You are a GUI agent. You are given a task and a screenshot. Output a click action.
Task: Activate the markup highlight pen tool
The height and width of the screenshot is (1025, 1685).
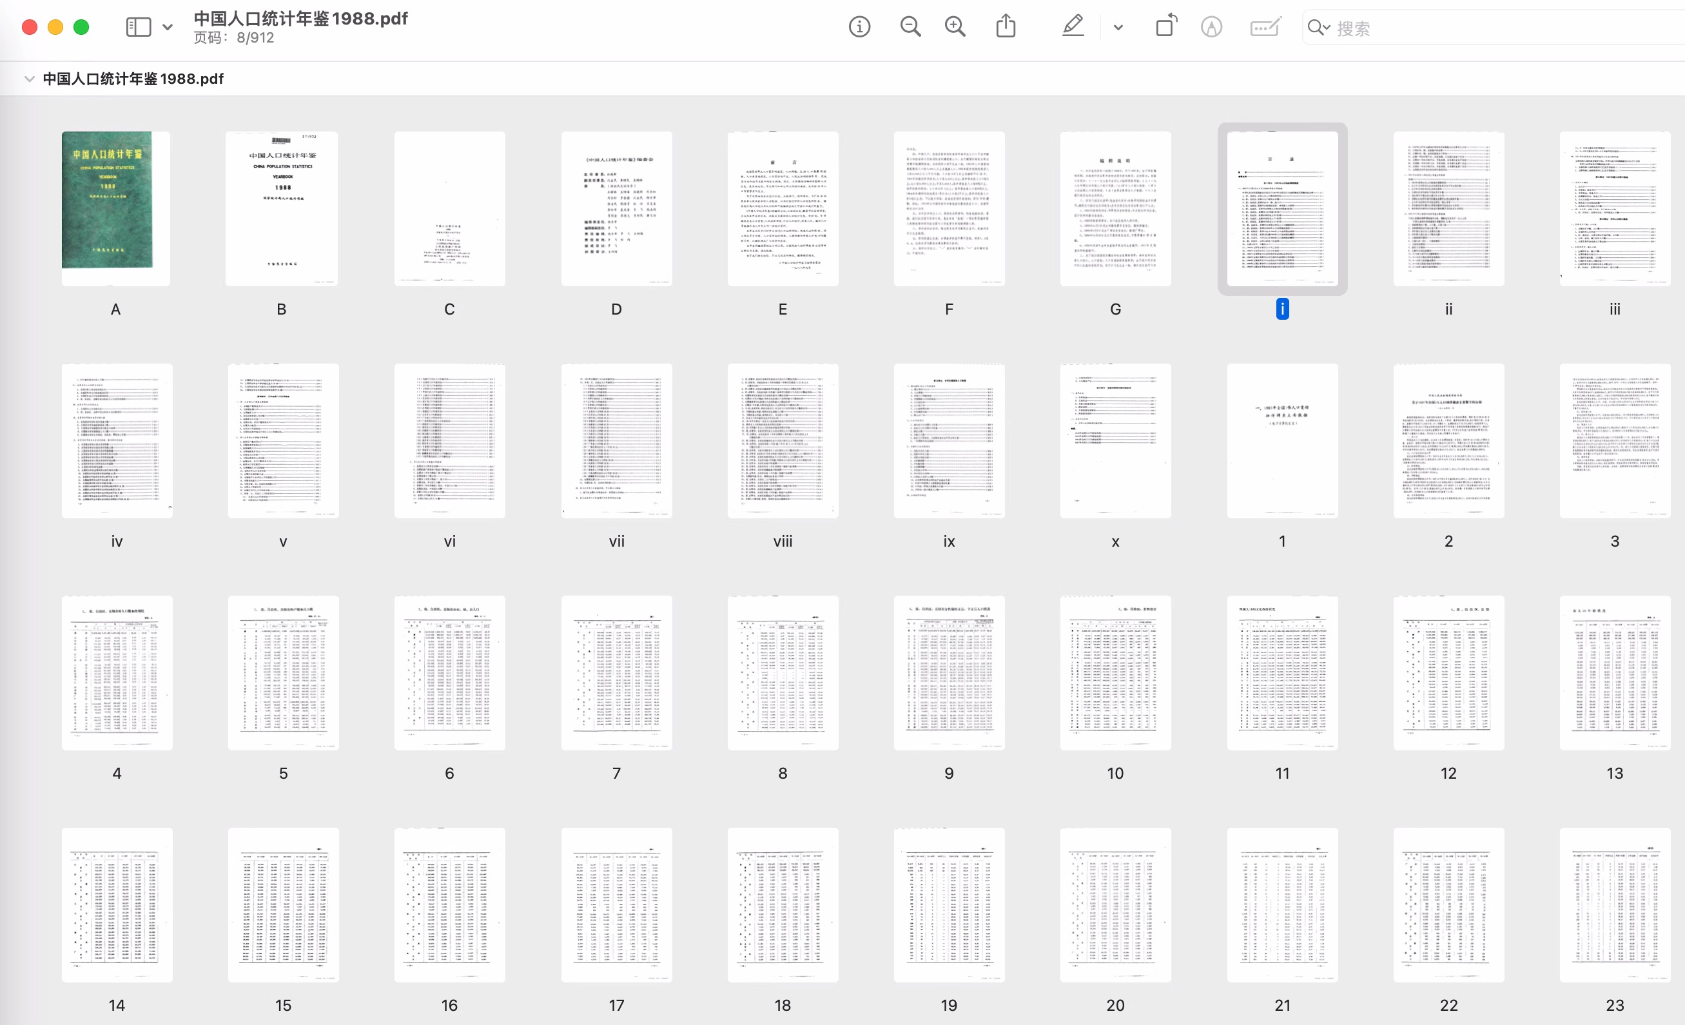[x=1073, y=27]
